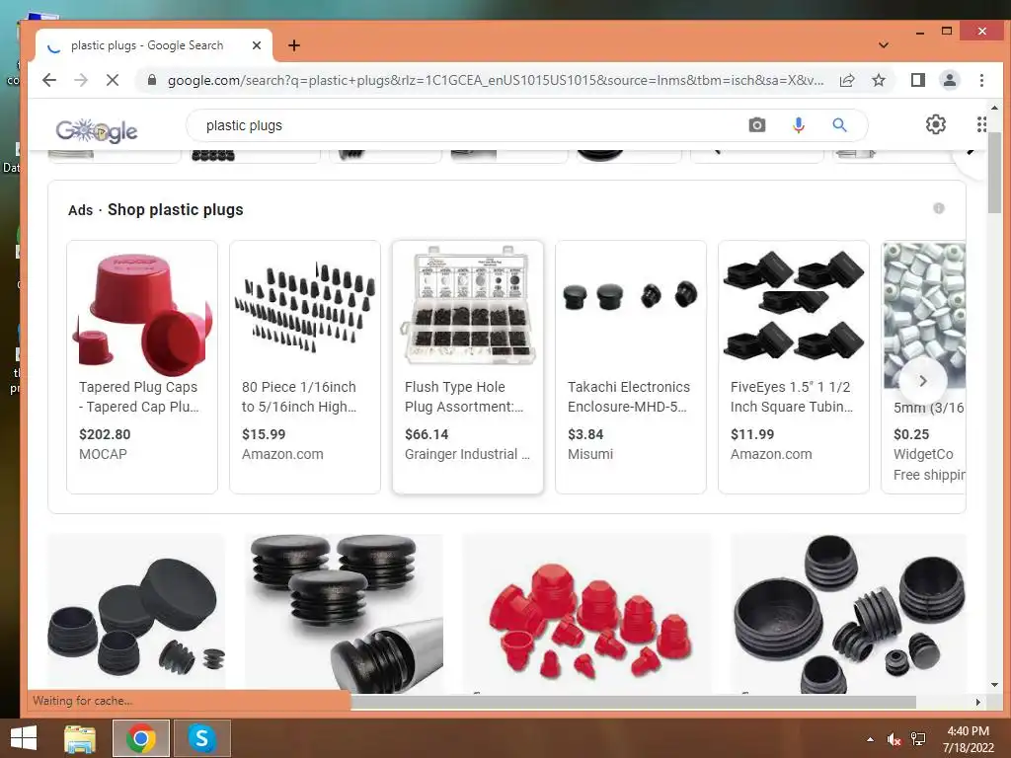The image size is (1011, 758).
Task: Show hidden system tray icons
Action: click(871, 739)
